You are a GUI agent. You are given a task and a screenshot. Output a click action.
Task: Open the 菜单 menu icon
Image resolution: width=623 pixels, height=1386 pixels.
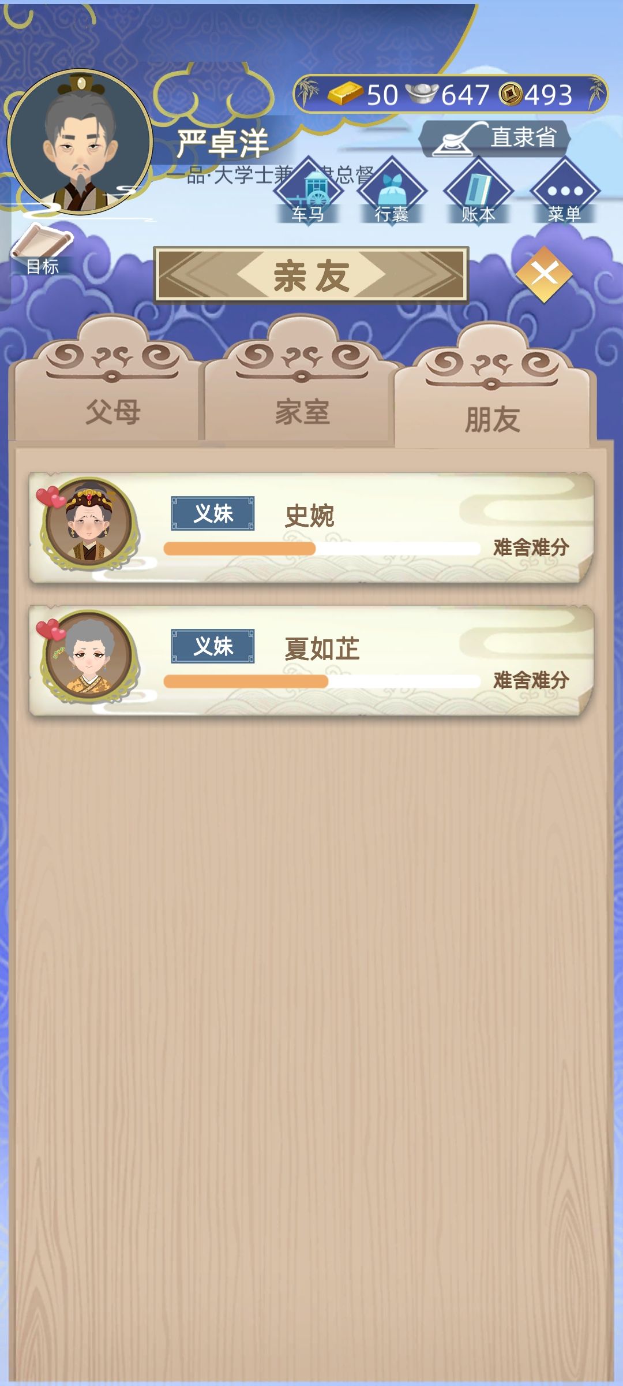[x=565, y=191]
